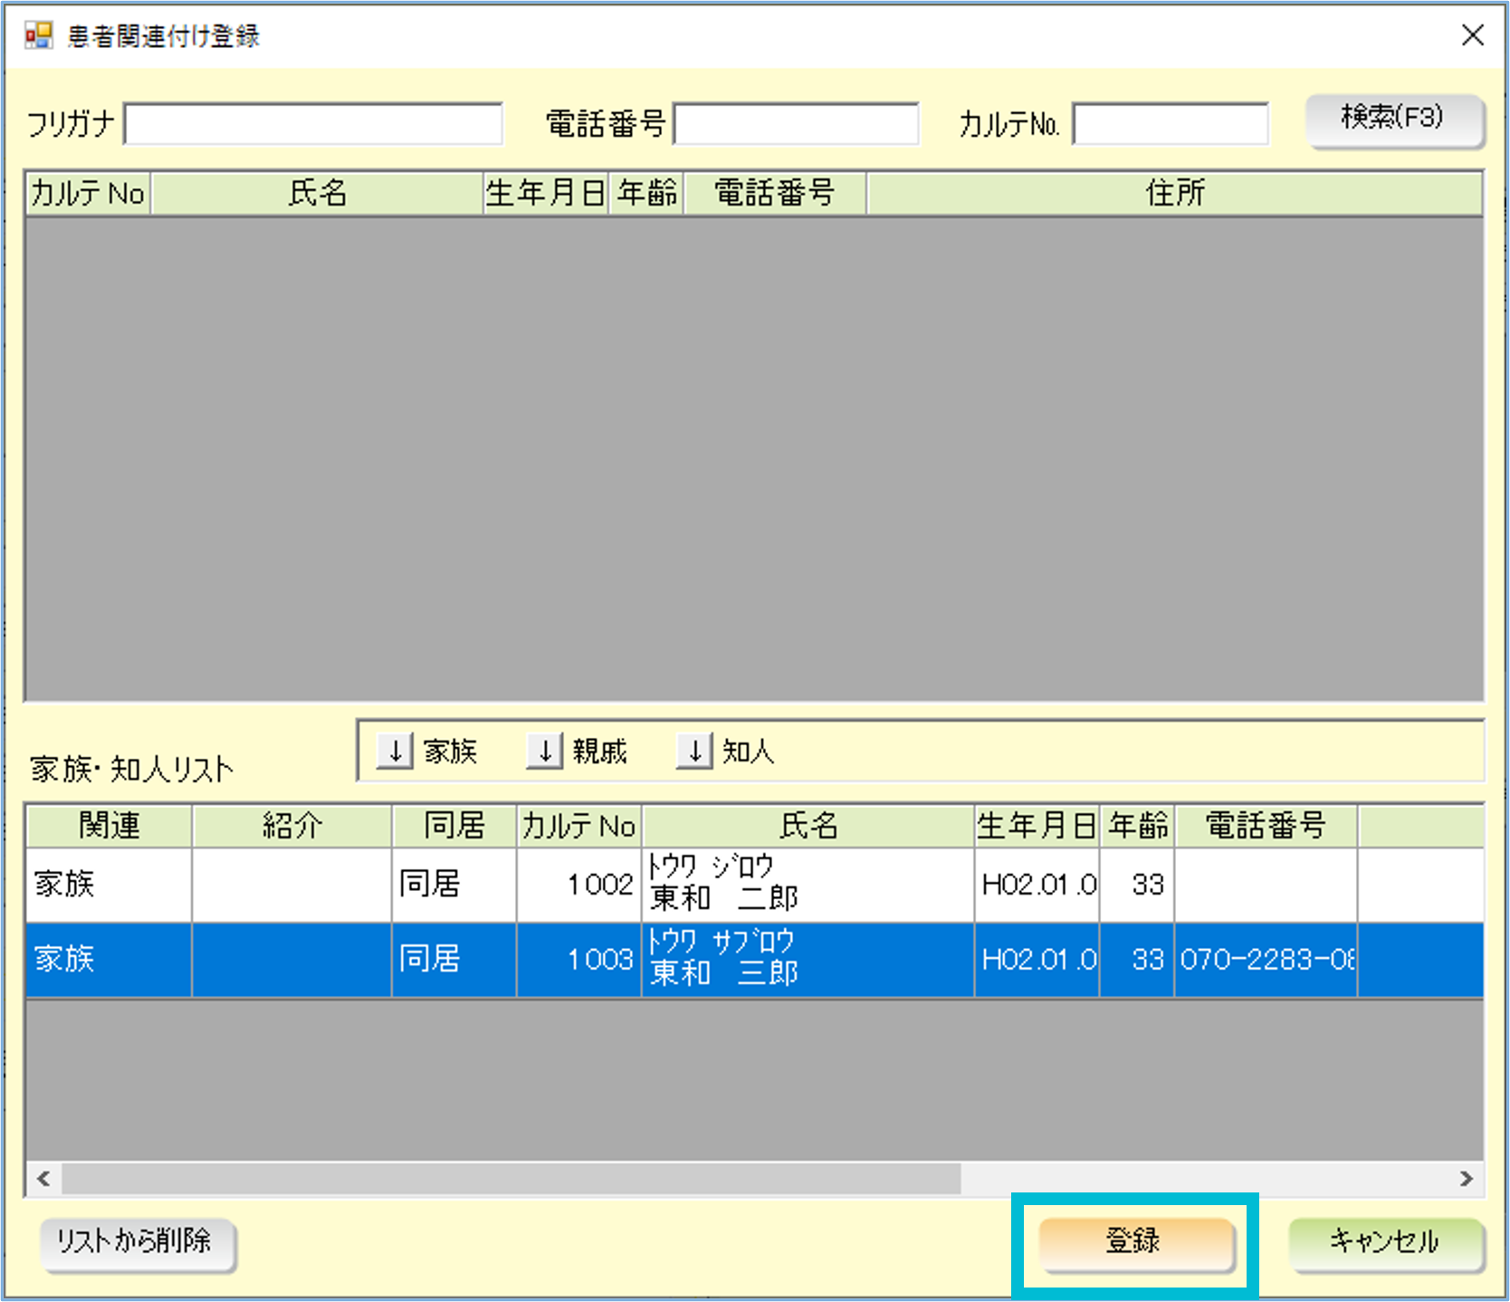Click the down arrow button next to 親戚
This screenshot has height=1302, width=1510.
[x=544, y=752]
